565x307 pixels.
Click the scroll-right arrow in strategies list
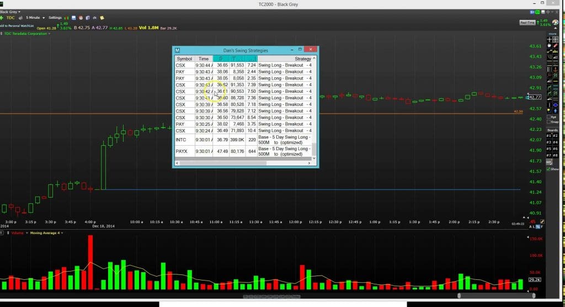309,163
